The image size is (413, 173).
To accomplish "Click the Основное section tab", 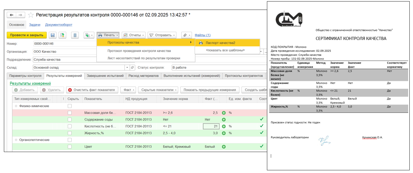I will [16, 25].
